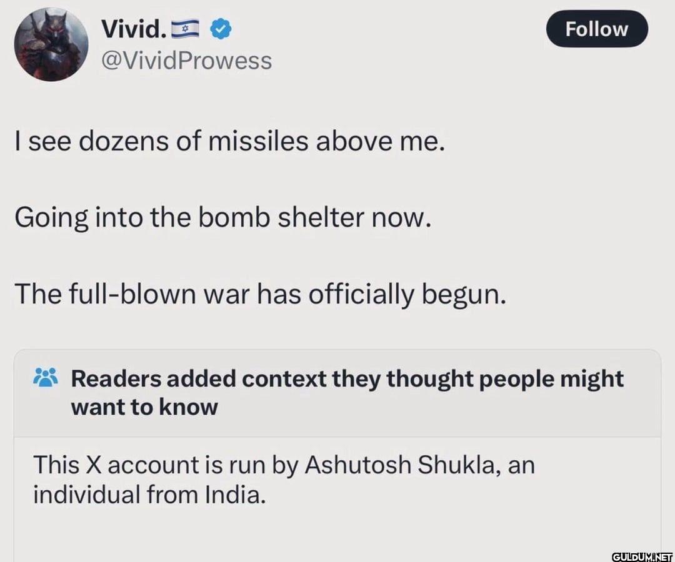This screenshot has width=675, height=562.
Task: Click the 'Readers added context' heading
Action: pyautogui.click(x=347, y=378)
